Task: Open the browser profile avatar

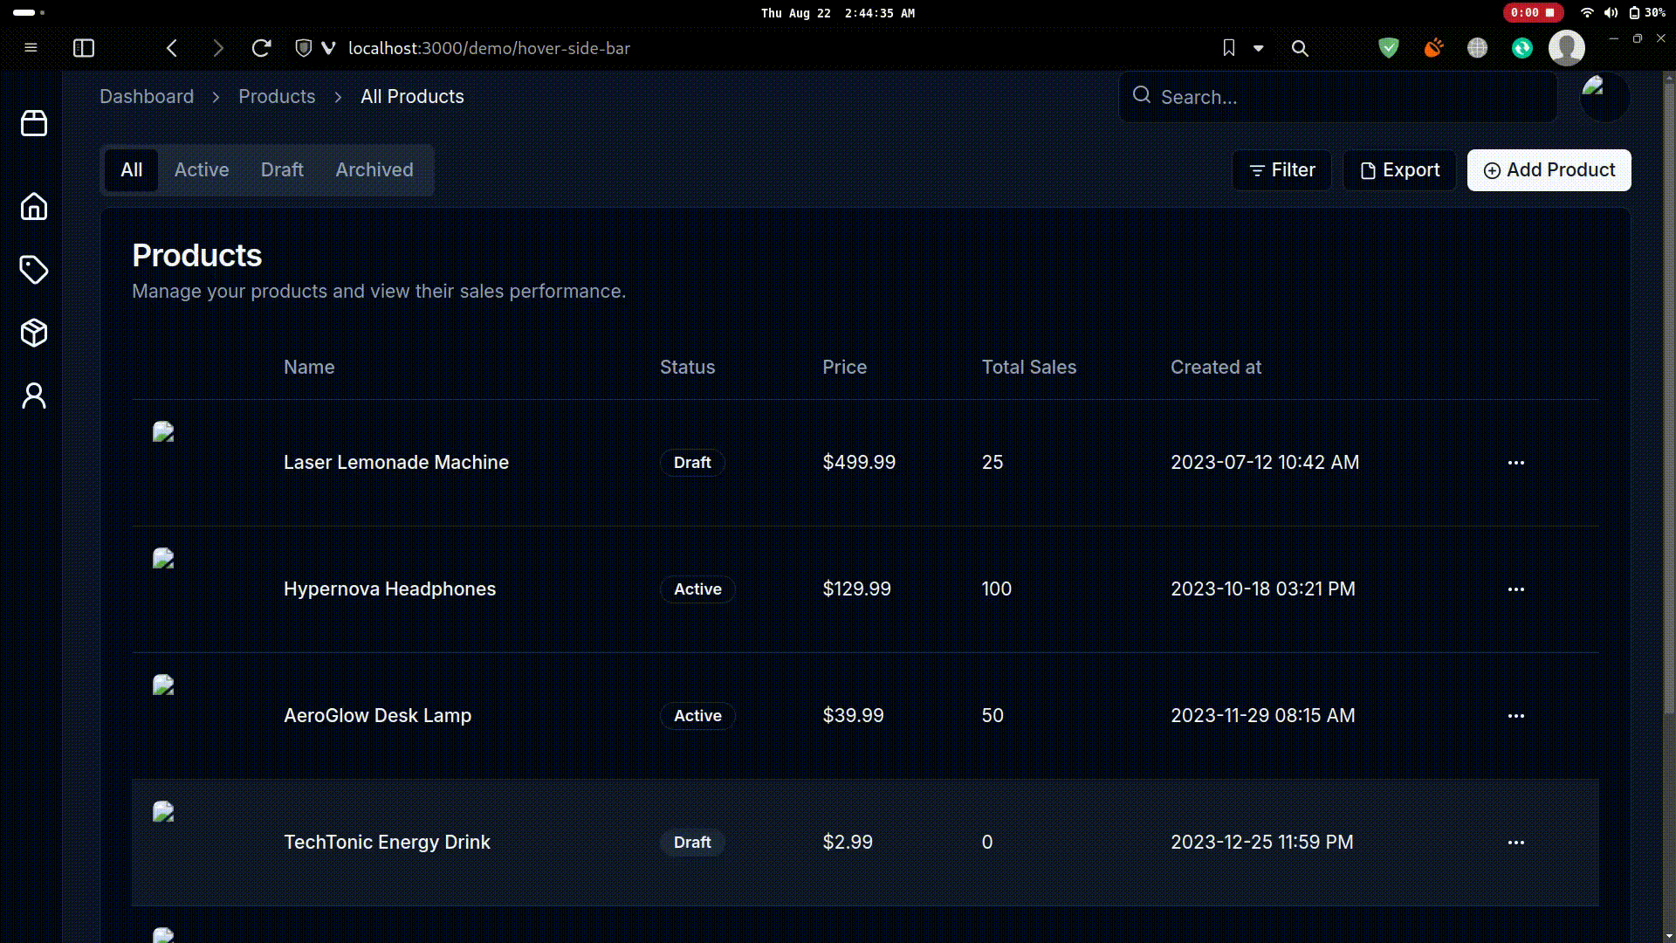Action: tap(1567, 48)
